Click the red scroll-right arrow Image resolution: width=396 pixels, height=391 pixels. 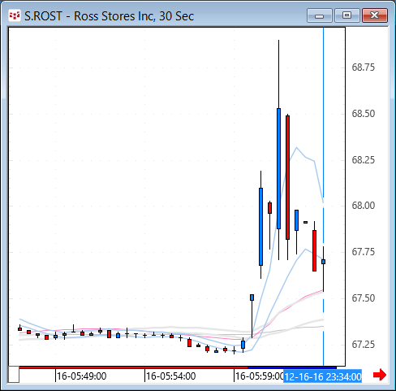pos(380,375)
